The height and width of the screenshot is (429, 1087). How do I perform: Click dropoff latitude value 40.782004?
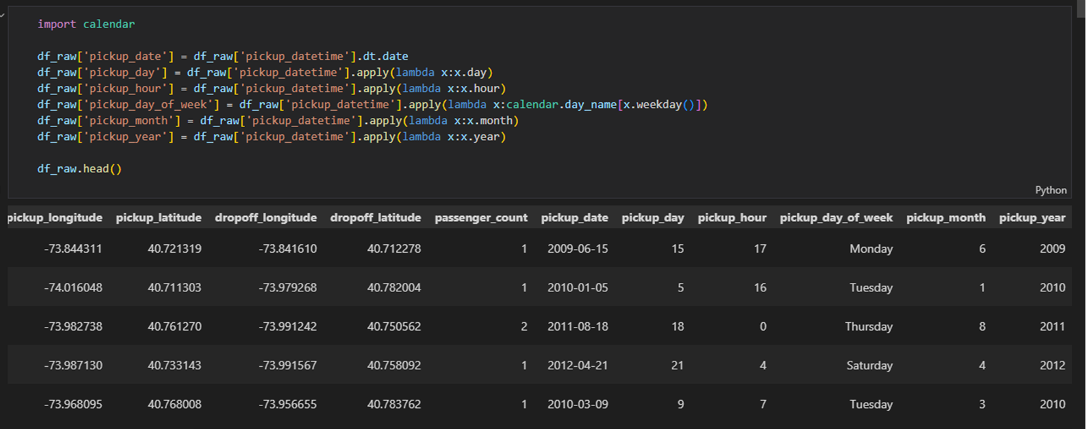pyautogui.click(x=394, y=288)
